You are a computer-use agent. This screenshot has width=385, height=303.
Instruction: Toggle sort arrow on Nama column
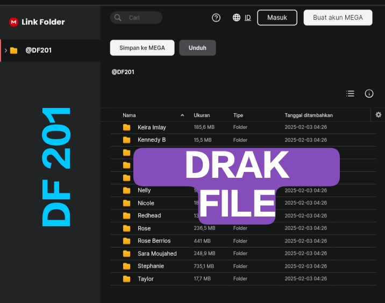182,115
